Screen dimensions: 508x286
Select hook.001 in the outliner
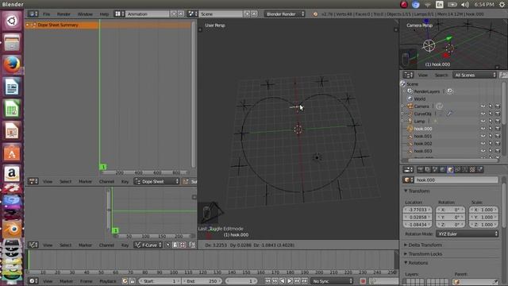(x=423, y=136)
